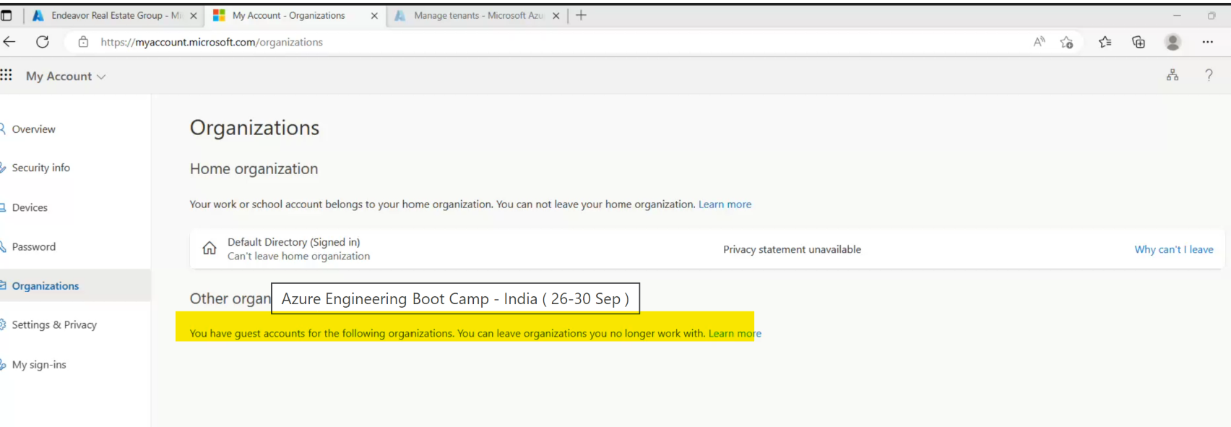Open a new browser tab

pyautogui.click(x=581, y=15)
